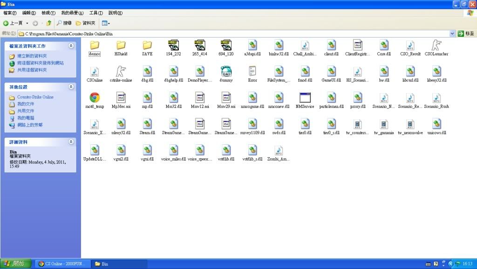Click the 建立新的資料夾 link
This screenshot has width=477, height=269.
(32, 56)
